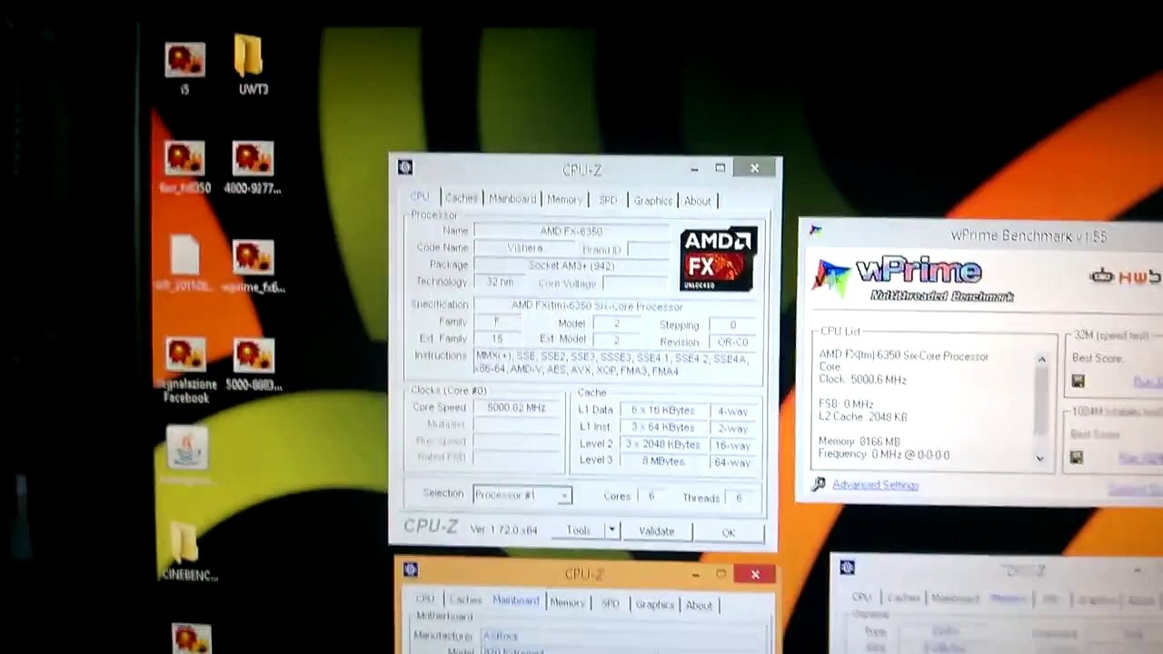
Task: Click the L1 Inst value 3 x 64 KBytes
Action: (x=661, y=428)
